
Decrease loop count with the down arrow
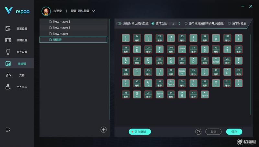[x=179, y=25]
